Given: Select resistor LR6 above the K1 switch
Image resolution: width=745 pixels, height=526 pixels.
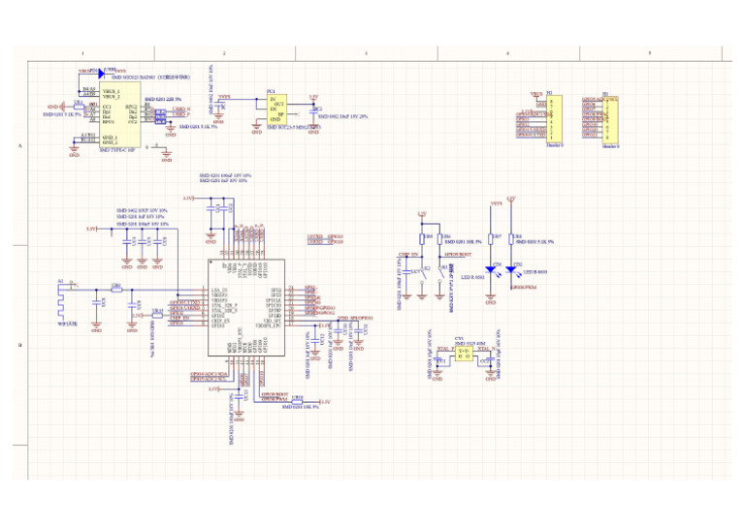Looking at the screenshot, I should (440, 239).
